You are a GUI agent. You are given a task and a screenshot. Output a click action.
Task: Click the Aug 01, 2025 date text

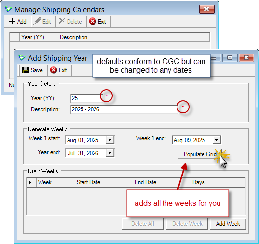pos(82,140)
